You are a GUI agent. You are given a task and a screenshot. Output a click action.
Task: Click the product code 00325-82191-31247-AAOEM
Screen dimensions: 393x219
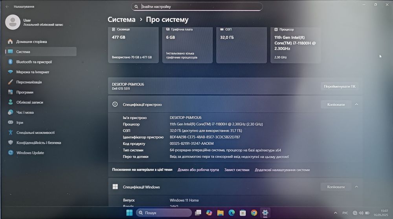[x=192, y=143]
